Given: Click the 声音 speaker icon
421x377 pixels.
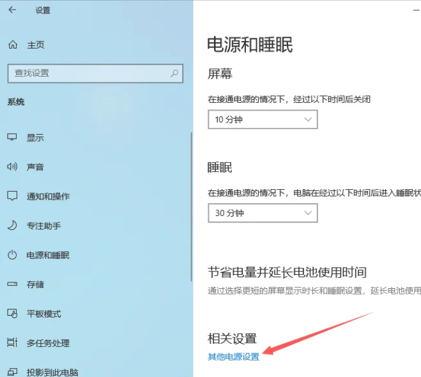Looking at the screenshot, I should (12, 167).
